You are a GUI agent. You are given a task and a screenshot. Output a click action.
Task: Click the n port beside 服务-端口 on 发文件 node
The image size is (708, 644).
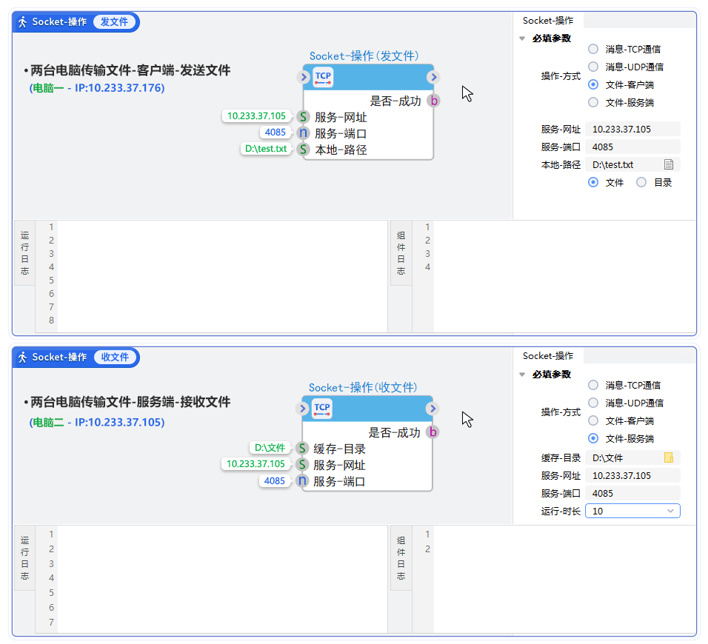click(303, 133)
